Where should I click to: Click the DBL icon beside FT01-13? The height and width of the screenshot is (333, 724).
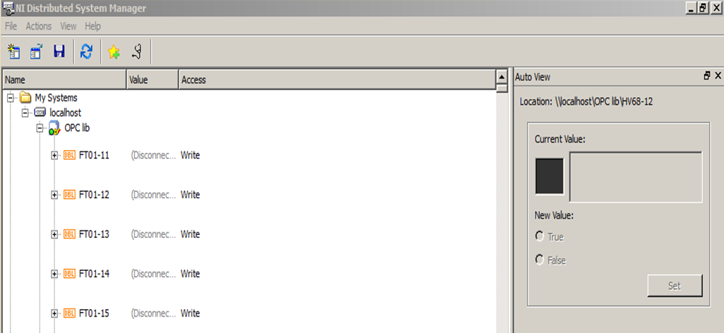(69, 234)
